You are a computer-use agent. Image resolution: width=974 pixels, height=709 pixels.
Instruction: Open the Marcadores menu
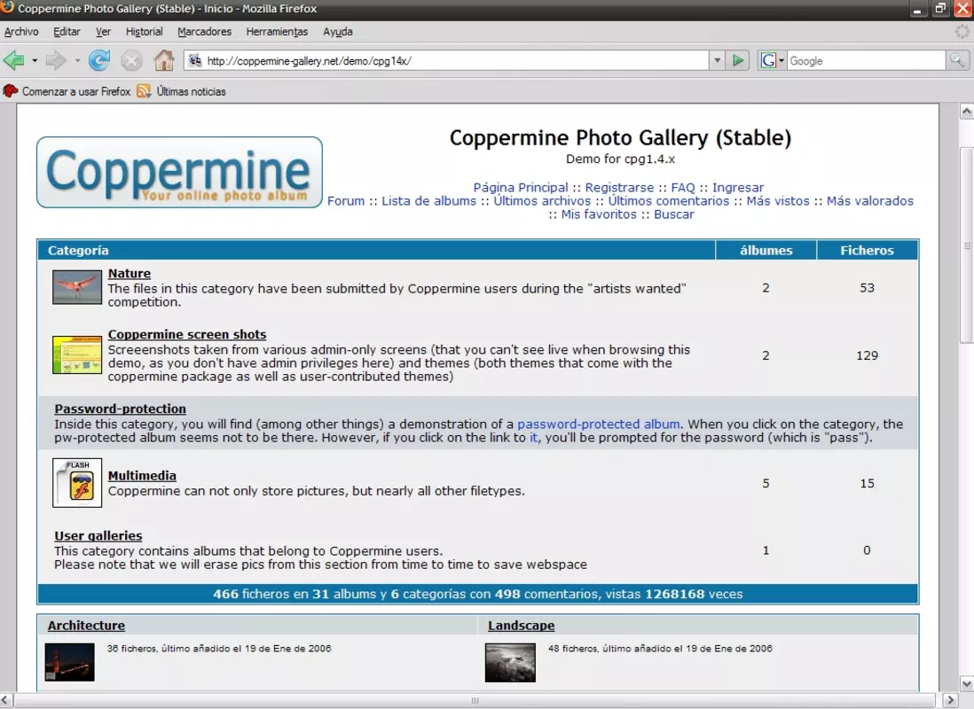point(204,32)
